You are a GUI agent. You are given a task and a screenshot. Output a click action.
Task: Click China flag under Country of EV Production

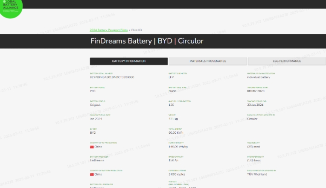coord(92,147)
